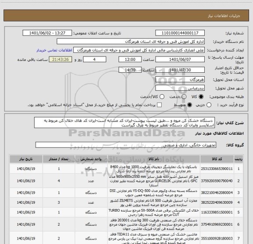The height and width of the screenshot is (244, 253).
Task: Select the کالا radio button
Action: (201, 97)
